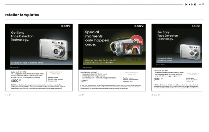
Task: Open the 3.75 x 5 Cyber-shot template
Action: [177, 58]
